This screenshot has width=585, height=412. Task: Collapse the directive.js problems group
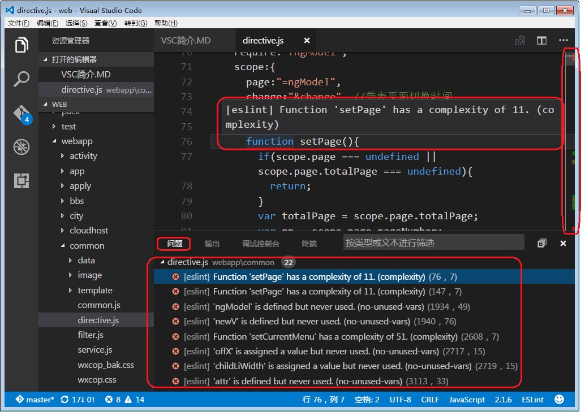point(162,262)
